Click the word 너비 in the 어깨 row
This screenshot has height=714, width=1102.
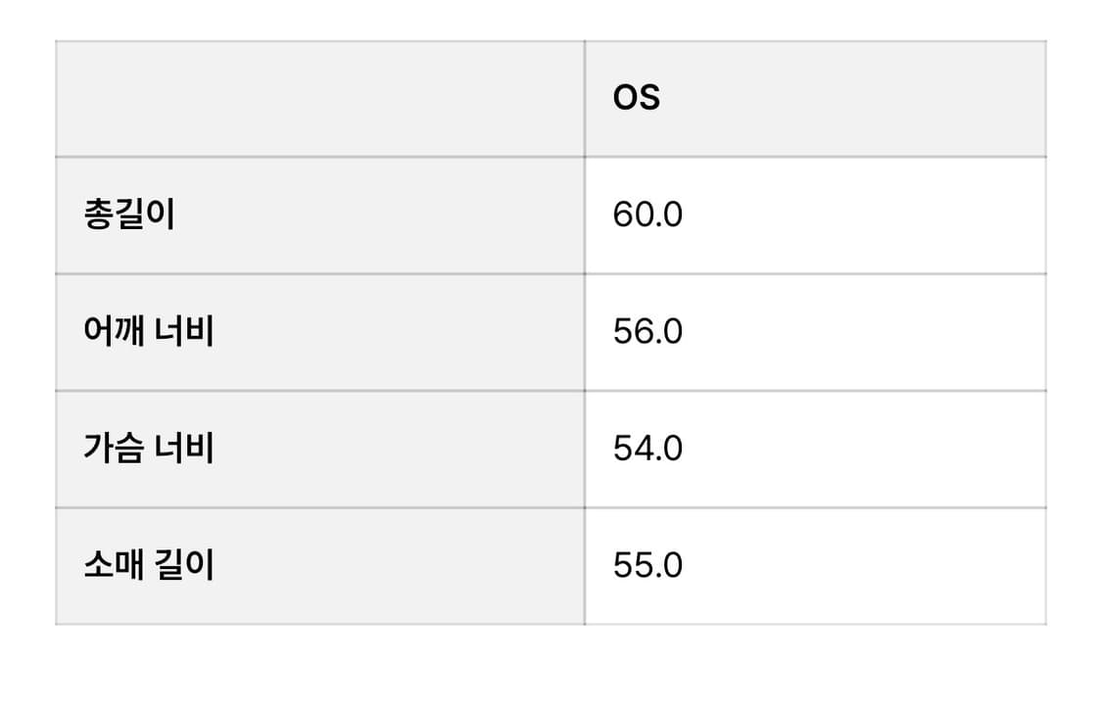click(x=185, y=332)
